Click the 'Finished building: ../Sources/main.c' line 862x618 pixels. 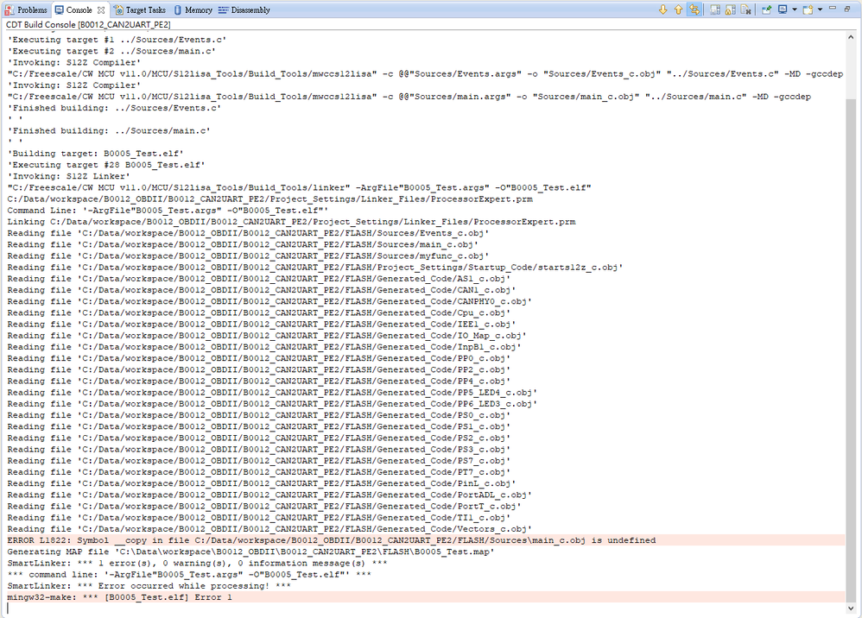(109, 130)
